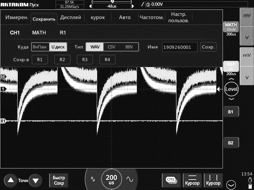
Task: Select the Сохранить tab
Action: pyautogui.click(x=44, y=19)
